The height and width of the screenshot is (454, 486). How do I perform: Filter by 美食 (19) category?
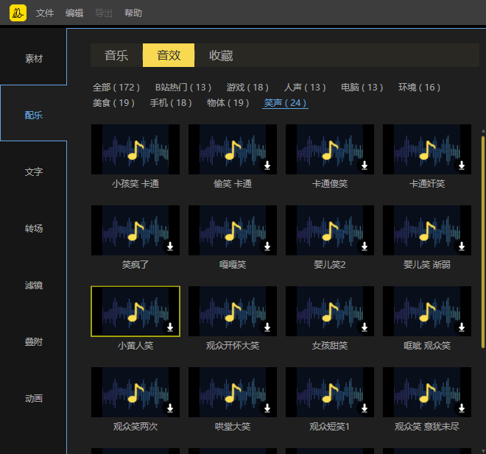pyautogui.click(x=113, y=103)
